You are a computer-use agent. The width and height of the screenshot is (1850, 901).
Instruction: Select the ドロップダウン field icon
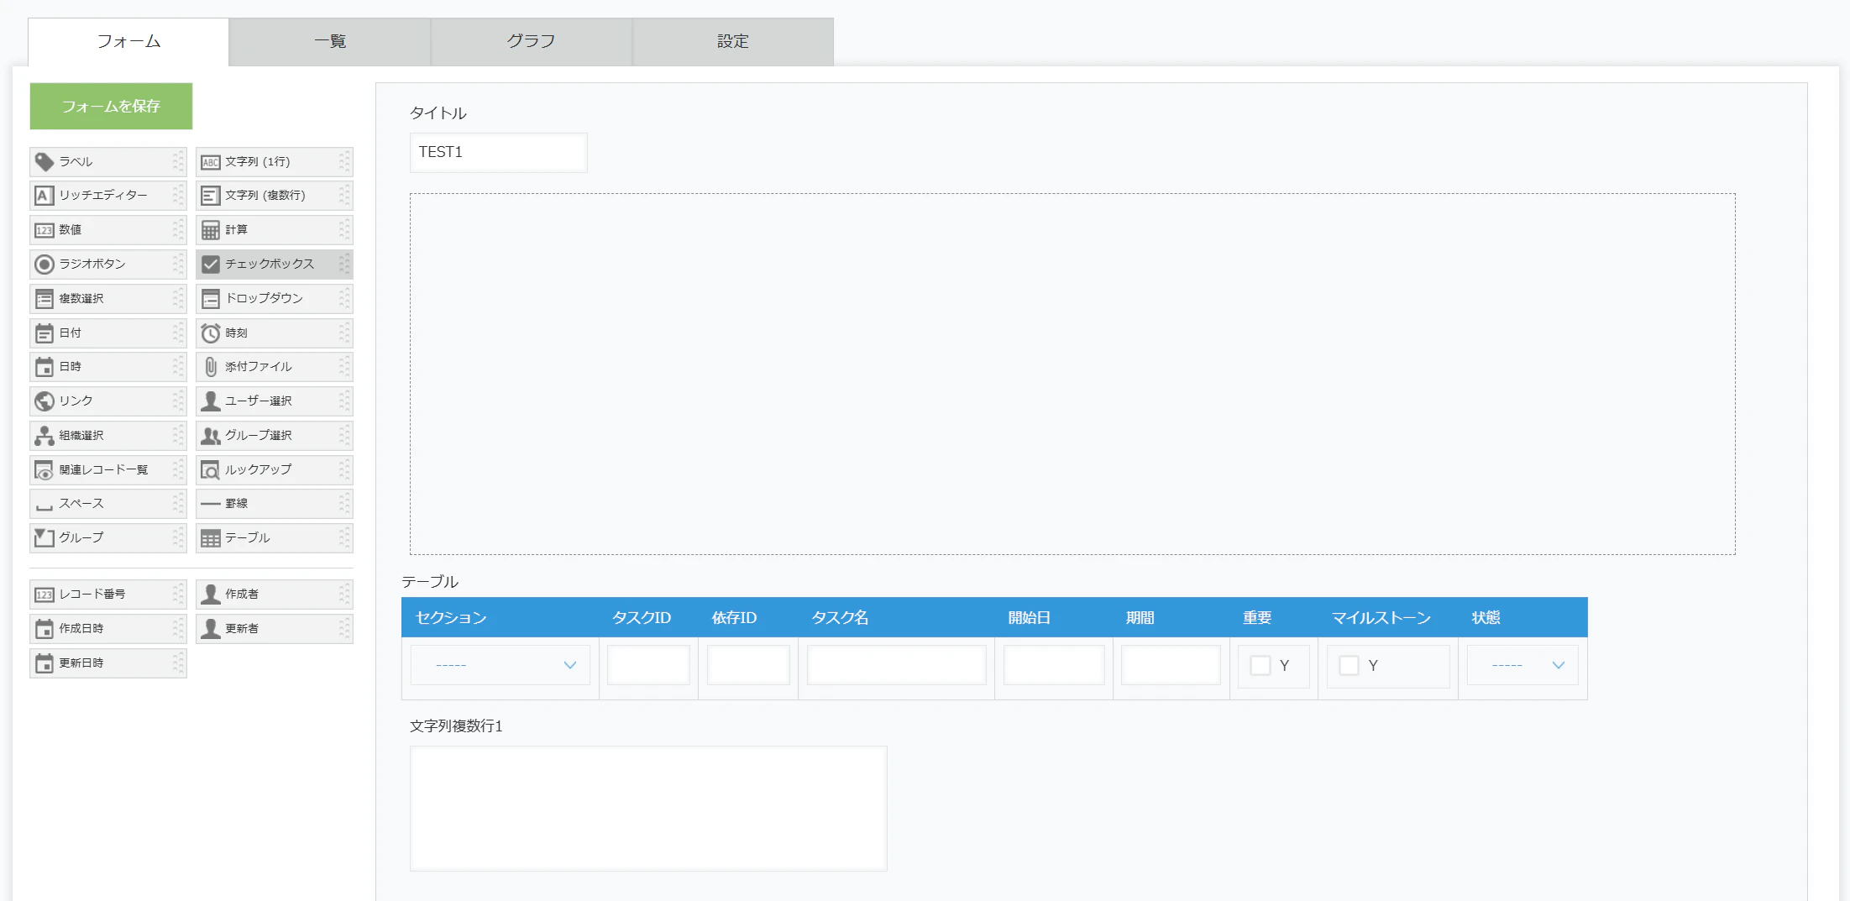coord(211,299)
